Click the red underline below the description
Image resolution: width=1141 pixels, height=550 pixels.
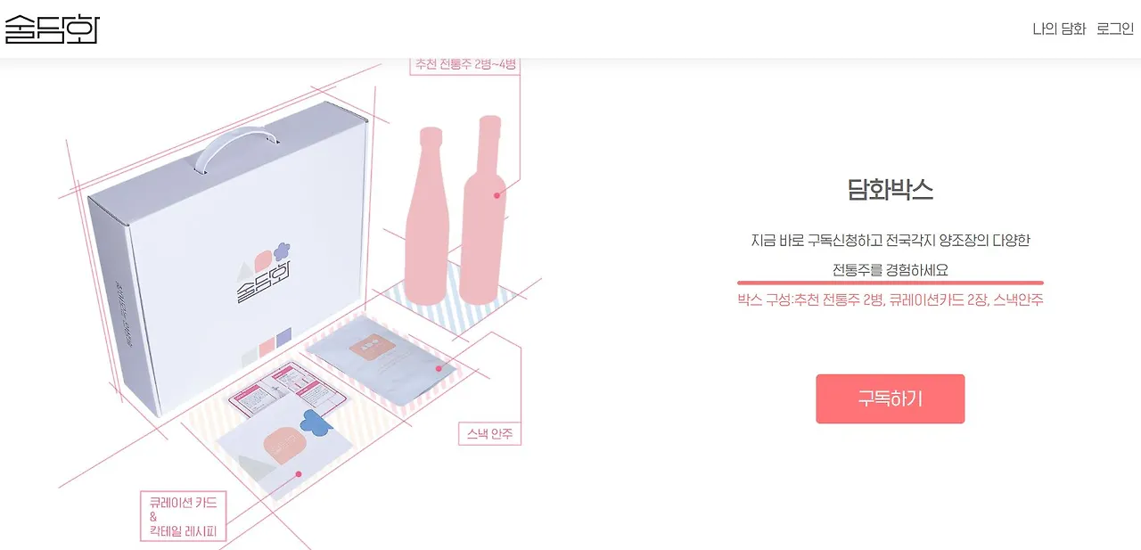click(890, 283)
